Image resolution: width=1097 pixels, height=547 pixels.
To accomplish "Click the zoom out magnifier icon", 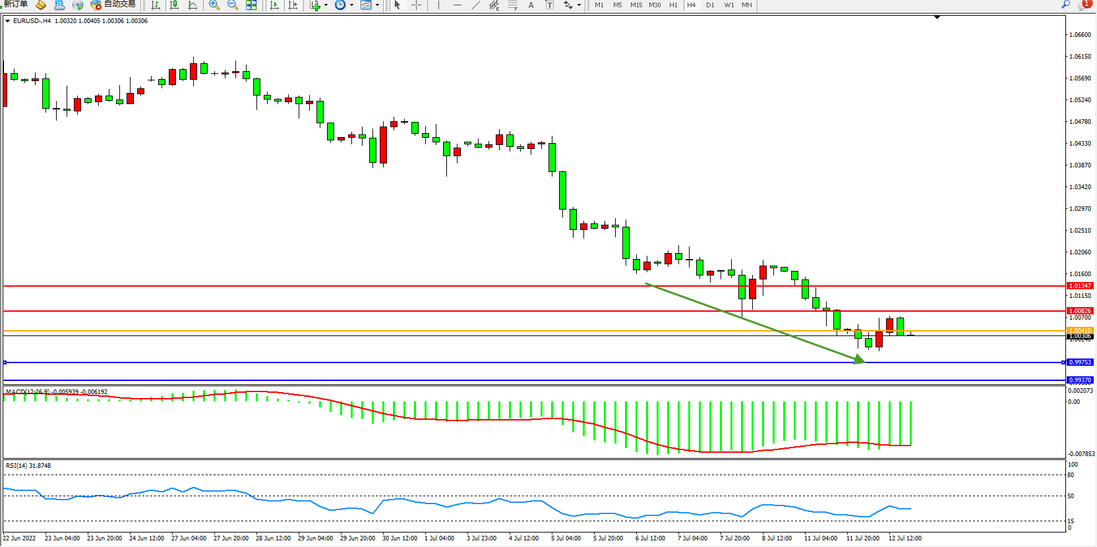I will point(233,5).
